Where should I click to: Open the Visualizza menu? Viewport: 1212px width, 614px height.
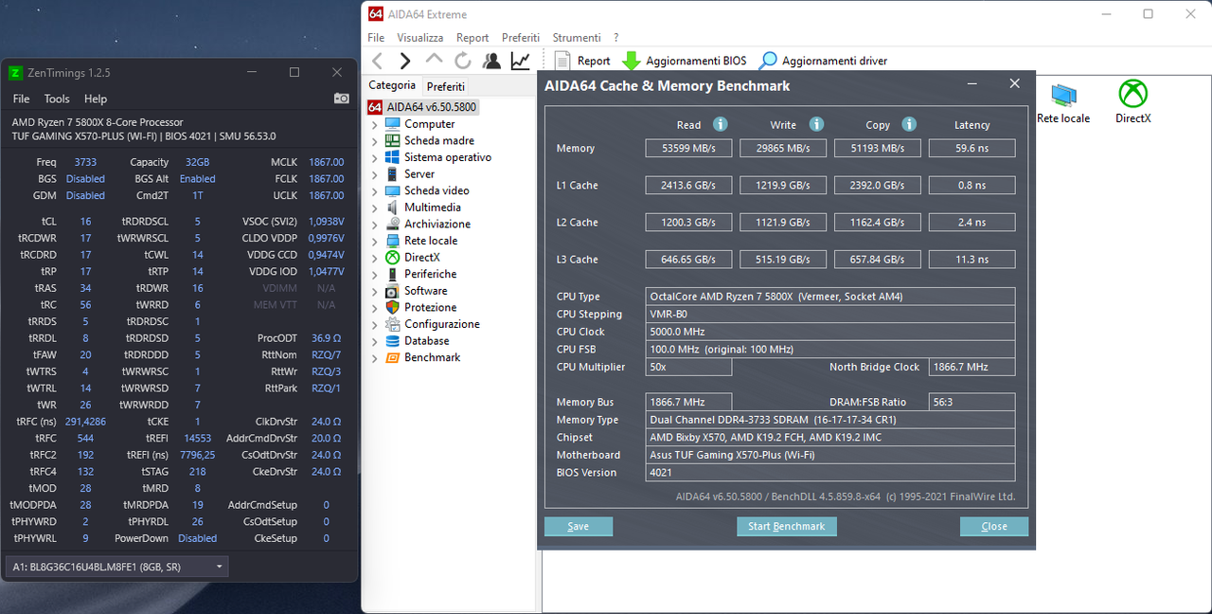click(420, 38)
